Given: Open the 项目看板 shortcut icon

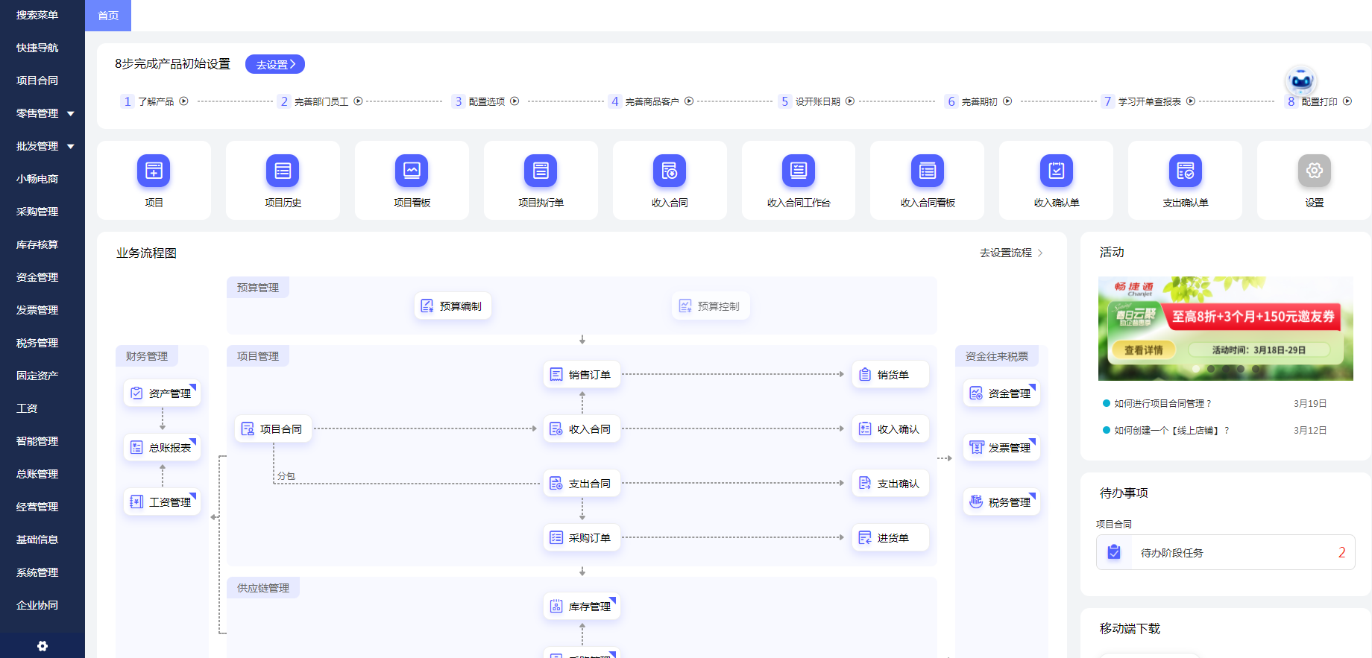Looking at the screenshot, I should pos(412,171).
